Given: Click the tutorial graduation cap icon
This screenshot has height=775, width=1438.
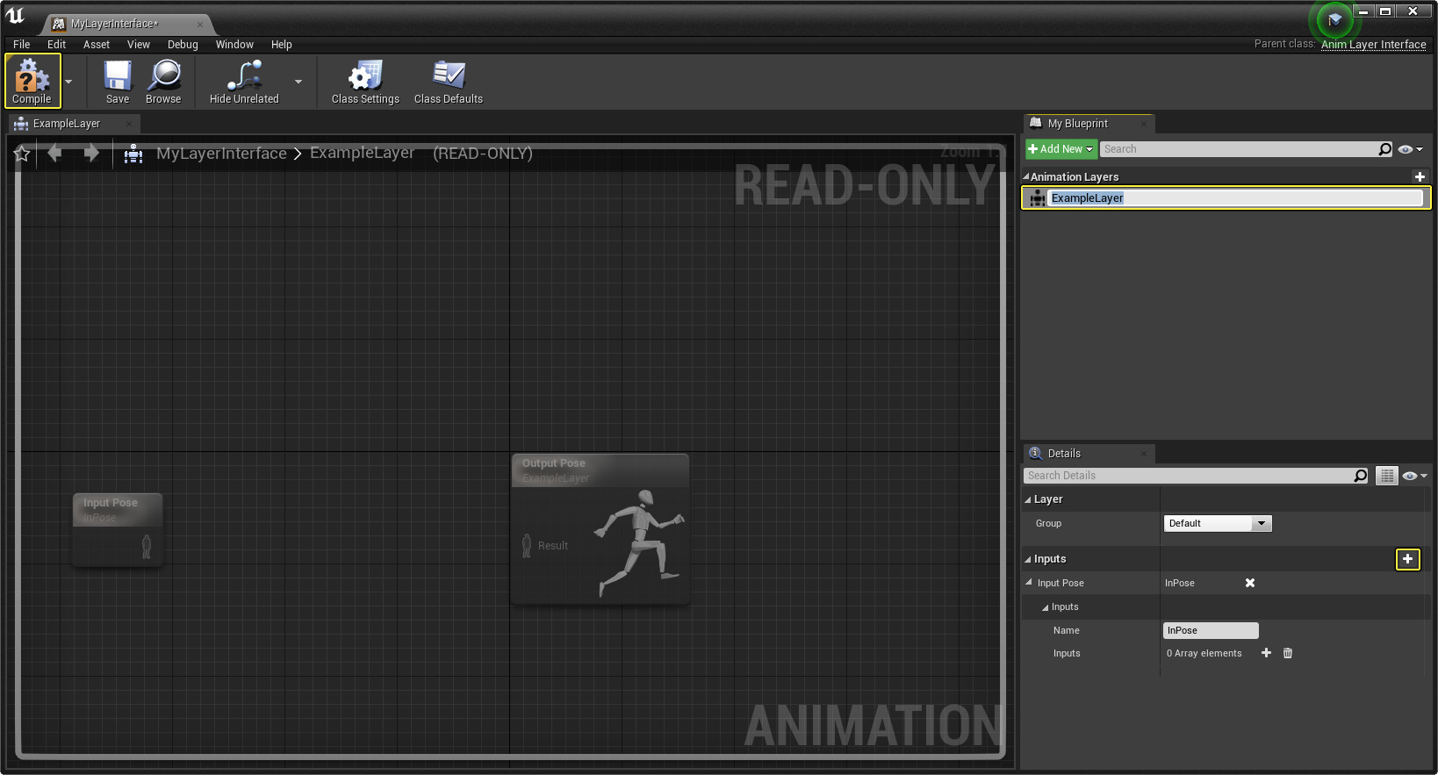Looking at the screenshot, I should point(1334,19).
